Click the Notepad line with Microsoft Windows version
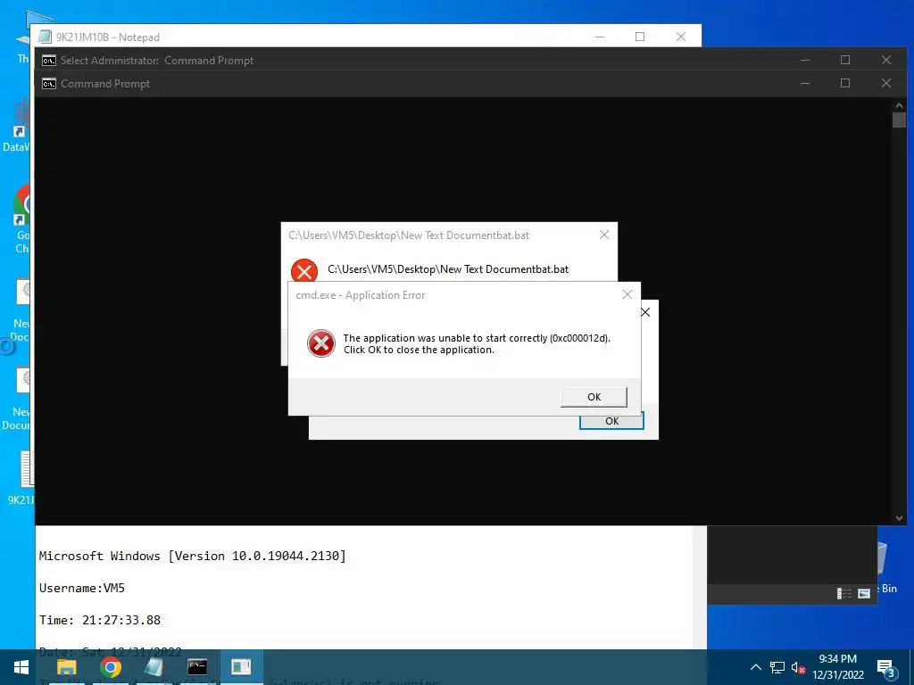The width and height of the screenshot is (914, 685). coord(193,556)
